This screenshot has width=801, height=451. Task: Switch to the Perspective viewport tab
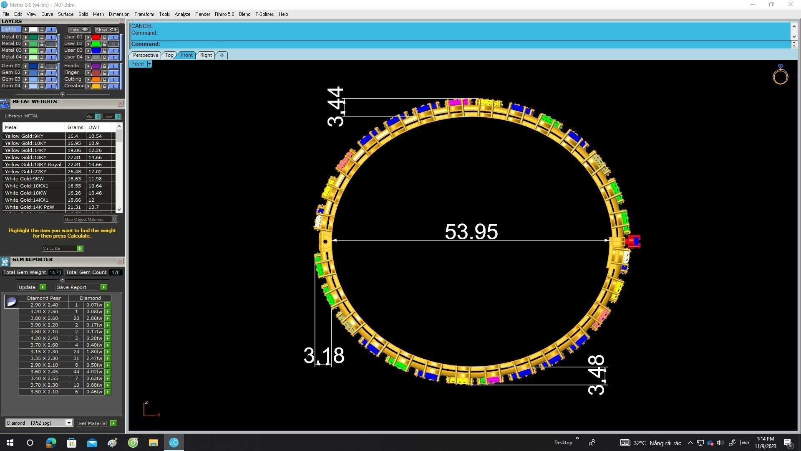tap(145, 55)
